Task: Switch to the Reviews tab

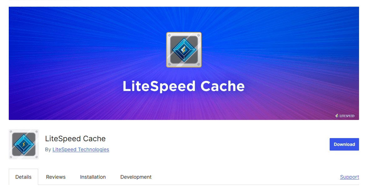Action: (56, 177)
